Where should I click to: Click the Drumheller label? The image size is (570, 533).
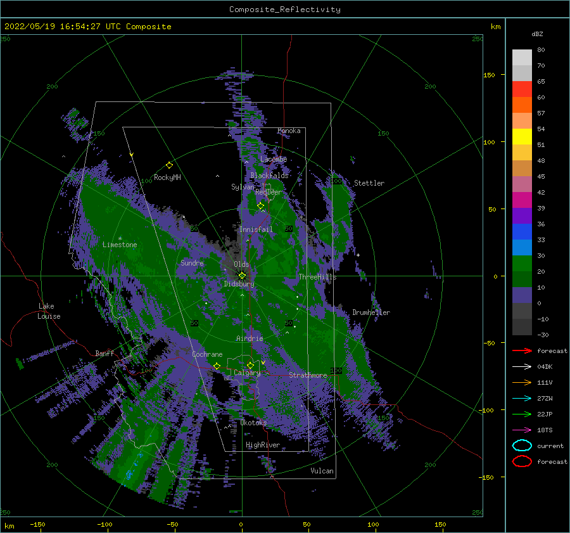point(371,312)
